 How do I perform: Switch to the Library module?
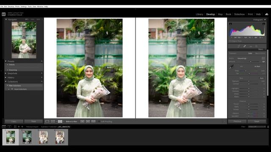click(x=199, y=14)
